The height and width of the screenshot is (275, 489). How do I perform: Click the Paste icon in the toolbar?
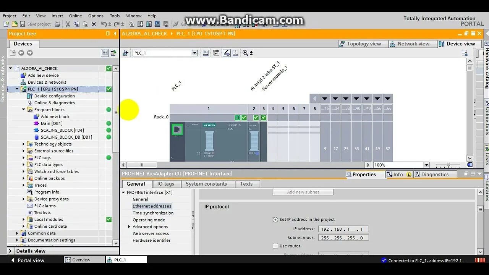(85, 24)
